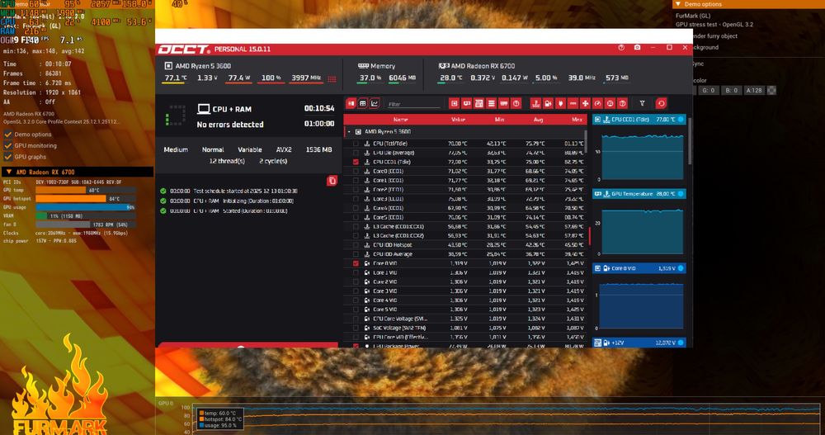Copy the test log with red clipboard icon
825x435 pixels.
332,181
